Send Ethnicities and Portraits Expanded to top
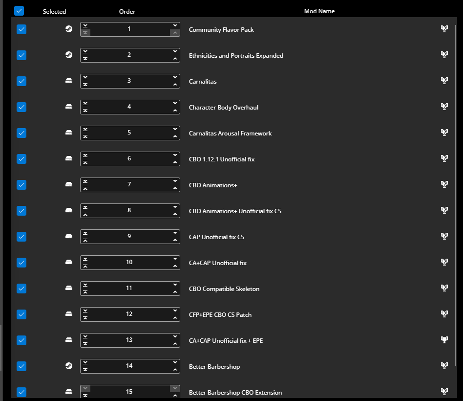Screen dimensions: 463x401 [85, 59]
